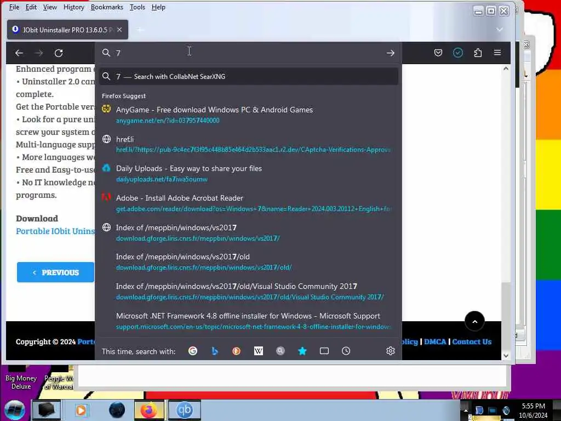Open the Firefox hamburger menu

(x=497, y=53)
